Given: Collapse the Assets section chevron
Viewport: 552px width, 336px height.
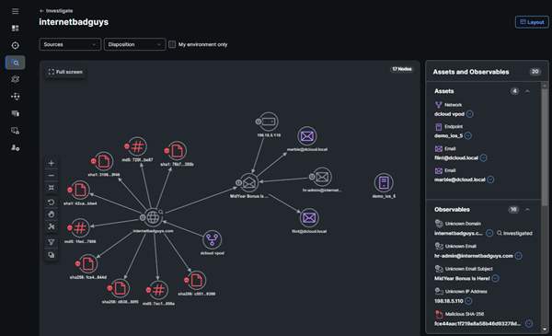Looking at the screenshot, I should click(x=527, y=91).
